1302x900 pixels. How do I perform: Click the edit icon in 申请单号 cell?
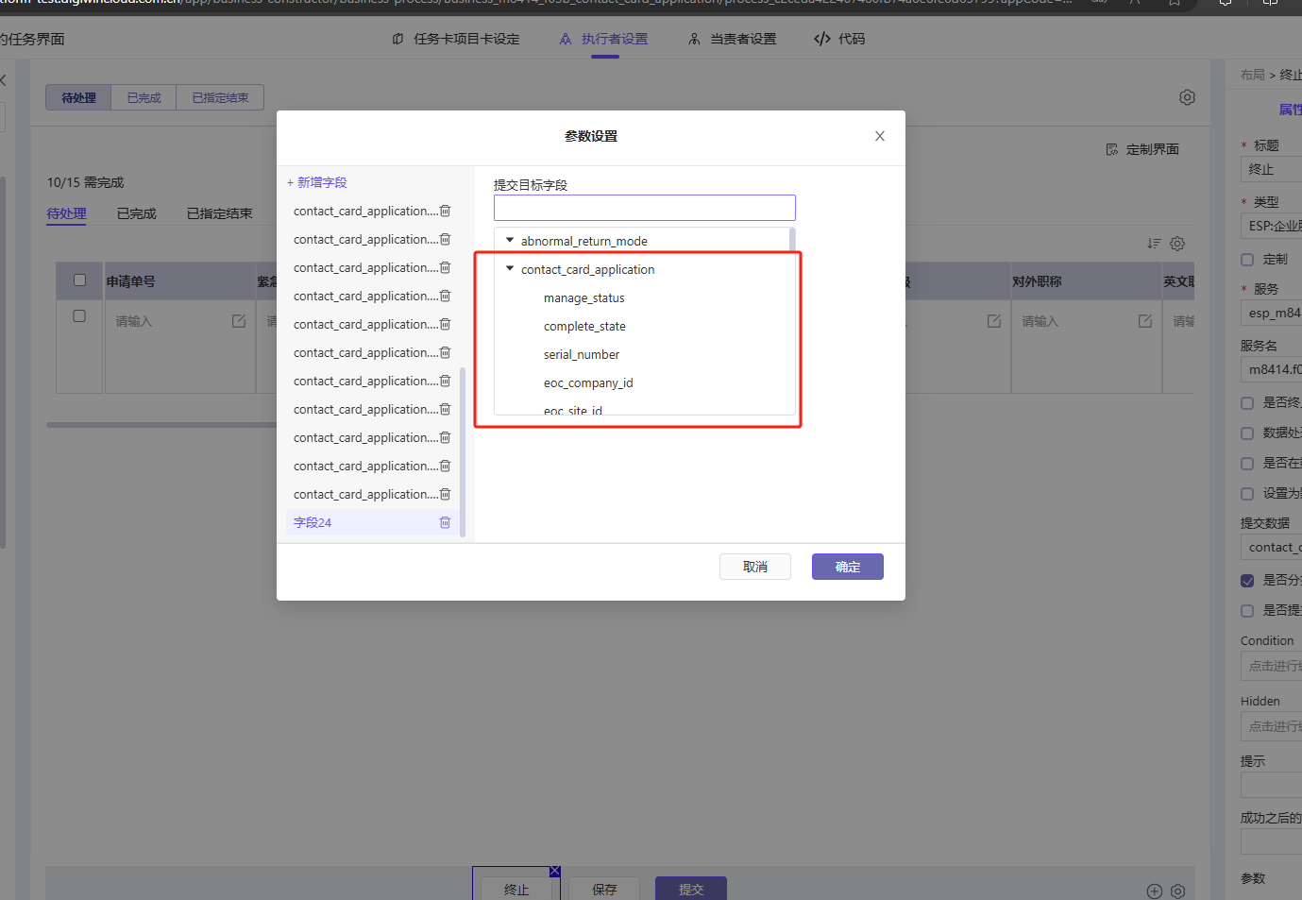[239, 321]
